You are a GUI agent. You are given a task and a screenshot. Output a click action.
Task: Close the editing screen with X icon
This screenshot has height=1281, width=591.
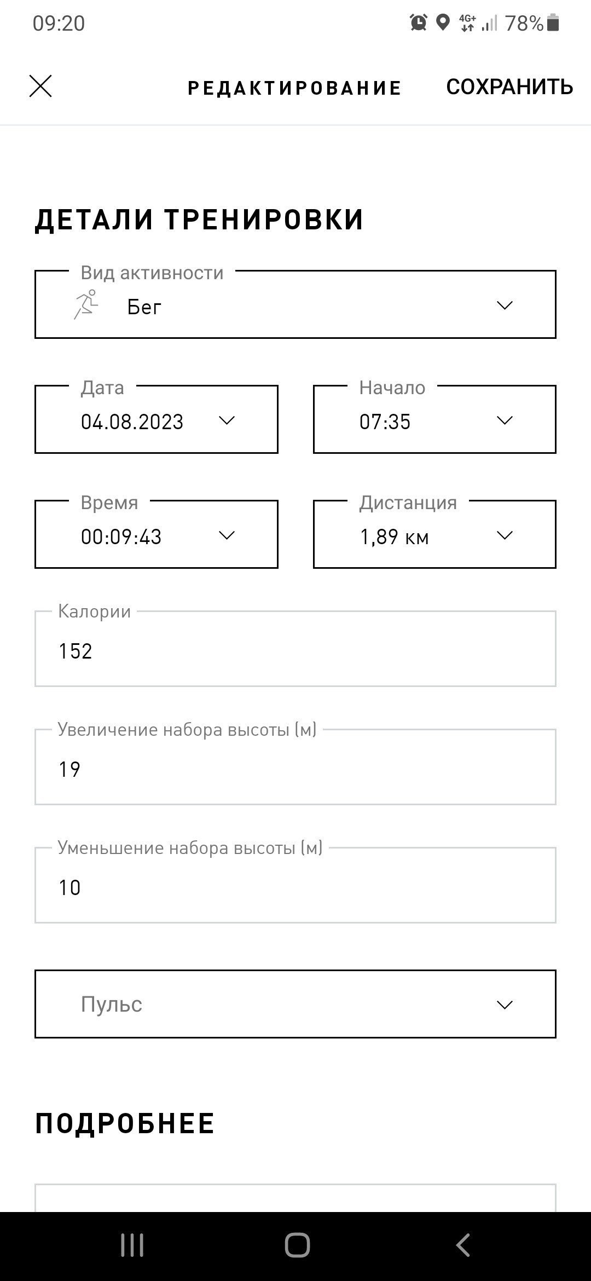click(x=40, y=86)
